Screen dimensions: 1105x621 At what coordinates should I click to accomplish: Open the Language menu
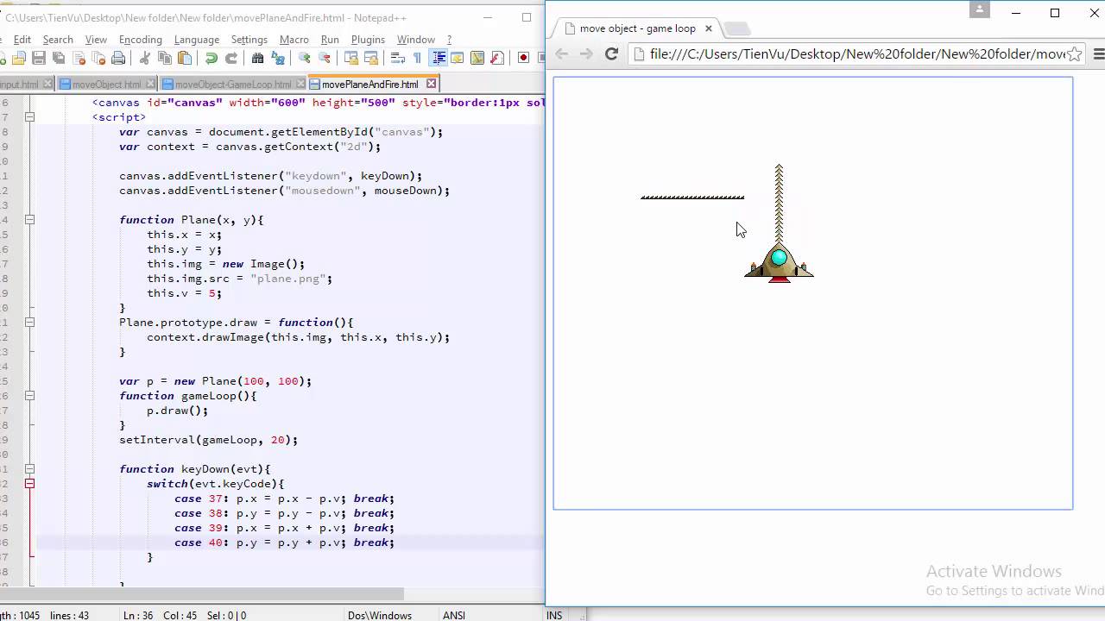tap(197, 40)
